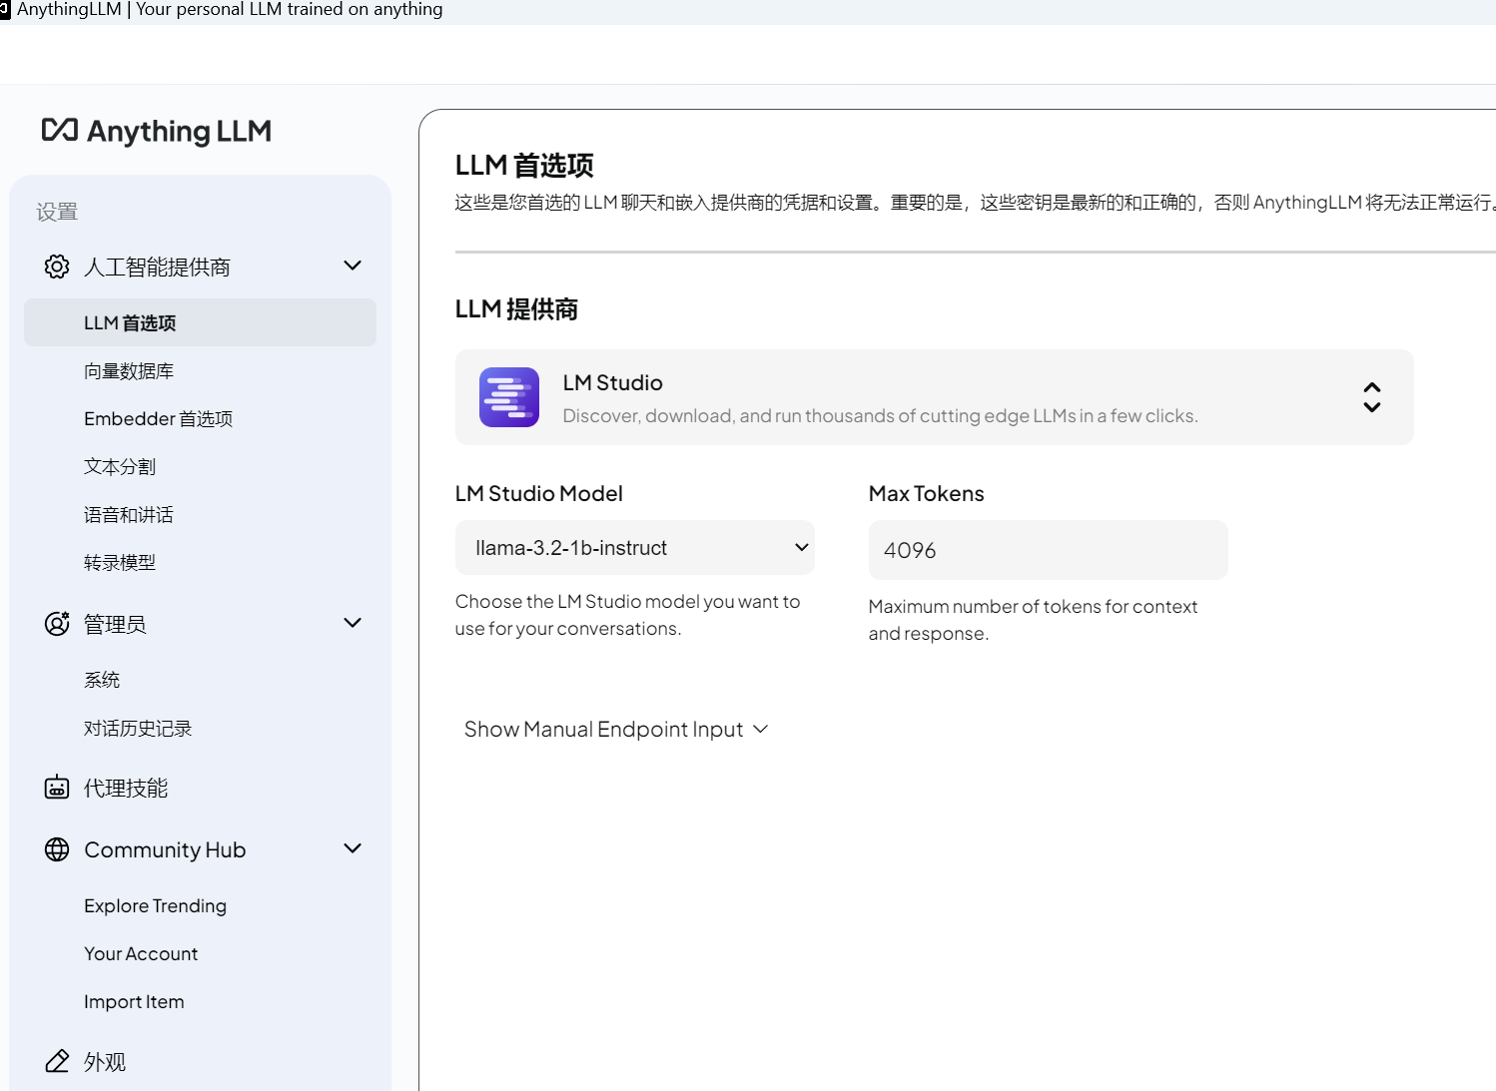
Task: Open the LLM provider selector arrows
Action: click(x=1372, y=397)
